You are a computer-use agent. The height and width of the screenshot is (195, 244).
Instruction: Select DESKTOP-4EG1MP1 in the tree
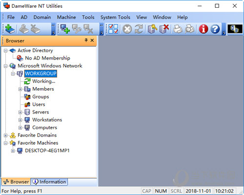[x=47, y=151]
